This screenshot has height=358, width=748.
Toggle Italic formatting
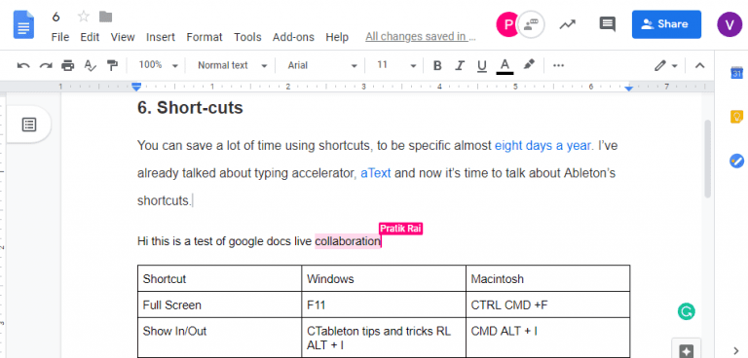click(460, 66)
